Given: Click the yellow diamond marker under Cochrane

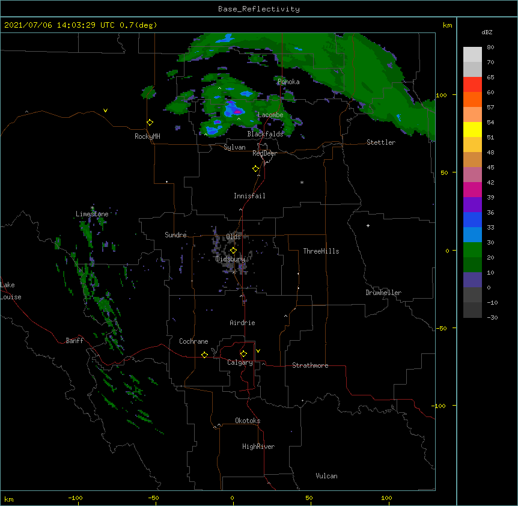Looking at the screenshot, I should point(204,355).
